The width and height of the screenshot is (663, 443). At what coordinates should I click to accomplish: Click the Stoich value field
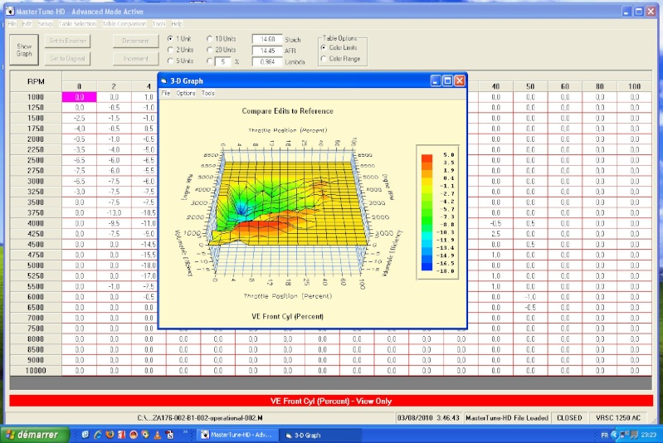[x=267, y=39]
